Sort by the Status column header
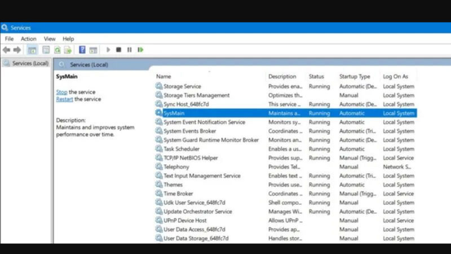 click(316, 76)
